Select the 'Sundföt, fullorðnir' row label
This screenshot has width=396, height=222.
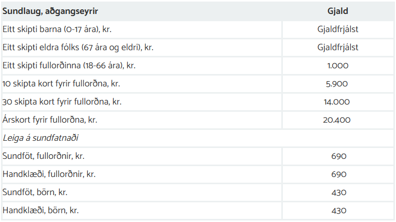coord(44,156)
